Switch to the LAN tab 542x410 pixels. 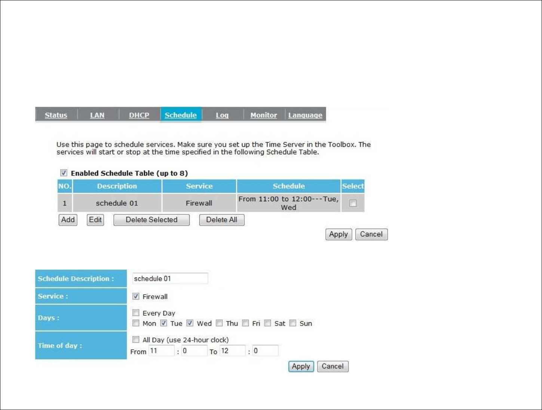click(x=97, y=115)
